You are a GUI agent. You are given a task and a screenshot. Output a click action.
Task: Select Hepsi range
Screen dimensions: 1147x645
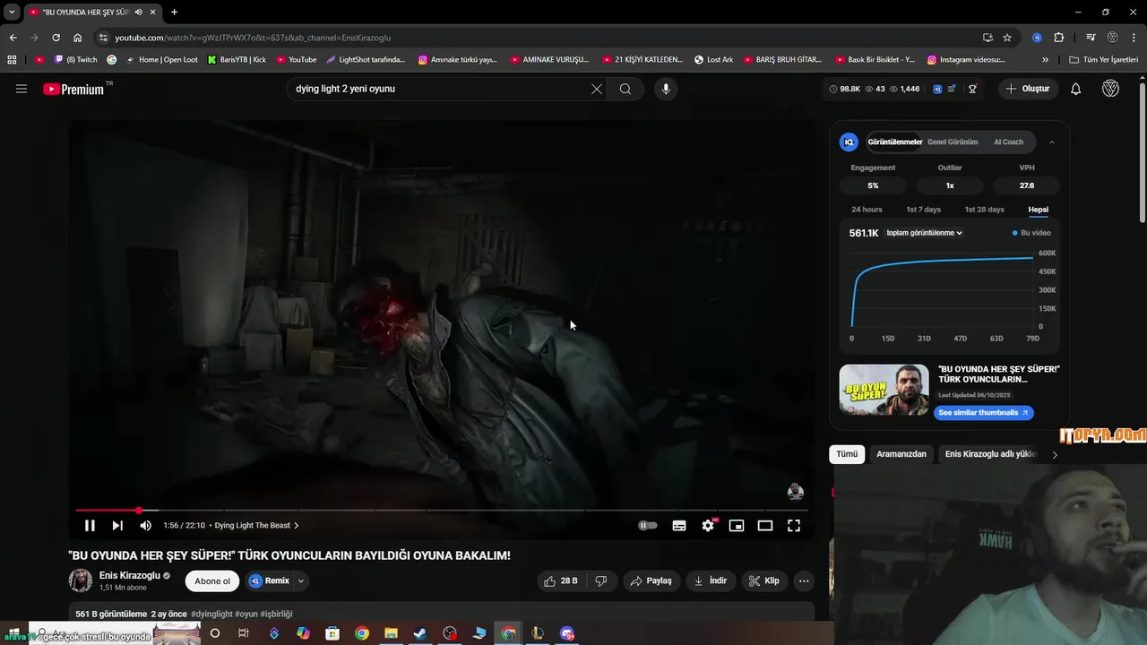1038,210
